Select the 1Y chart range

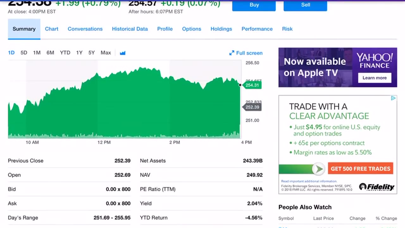[79, 53]
